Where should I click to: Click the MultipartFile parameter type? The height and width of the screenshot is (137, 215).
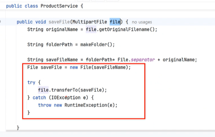click(90, 22)
